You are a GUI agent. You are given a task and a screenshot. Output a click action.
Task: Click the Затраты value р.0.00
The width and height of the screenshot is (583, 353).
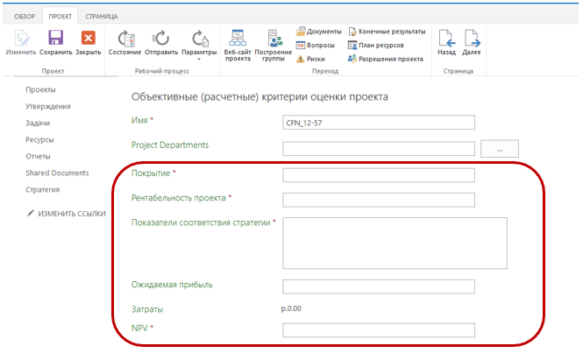[291, 308]
